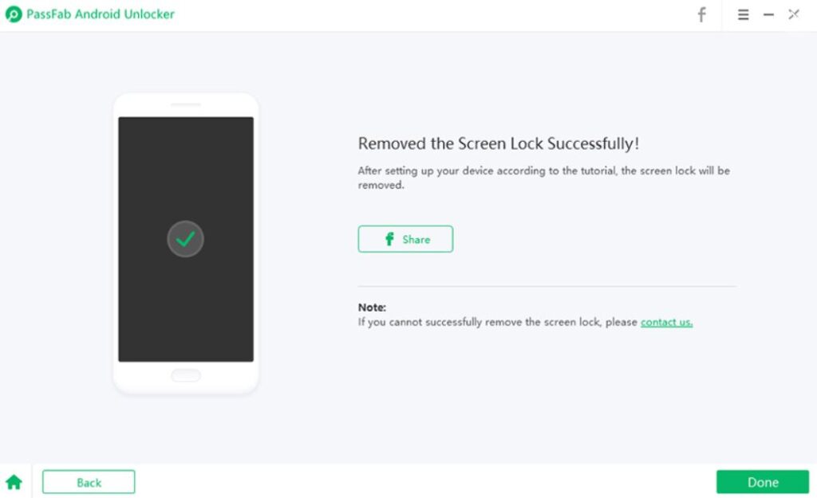Click the PassFab logo icon

pos(14,14)
